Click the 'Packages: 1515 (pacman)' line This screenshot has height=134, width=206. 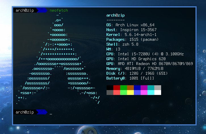coord(132,39)
